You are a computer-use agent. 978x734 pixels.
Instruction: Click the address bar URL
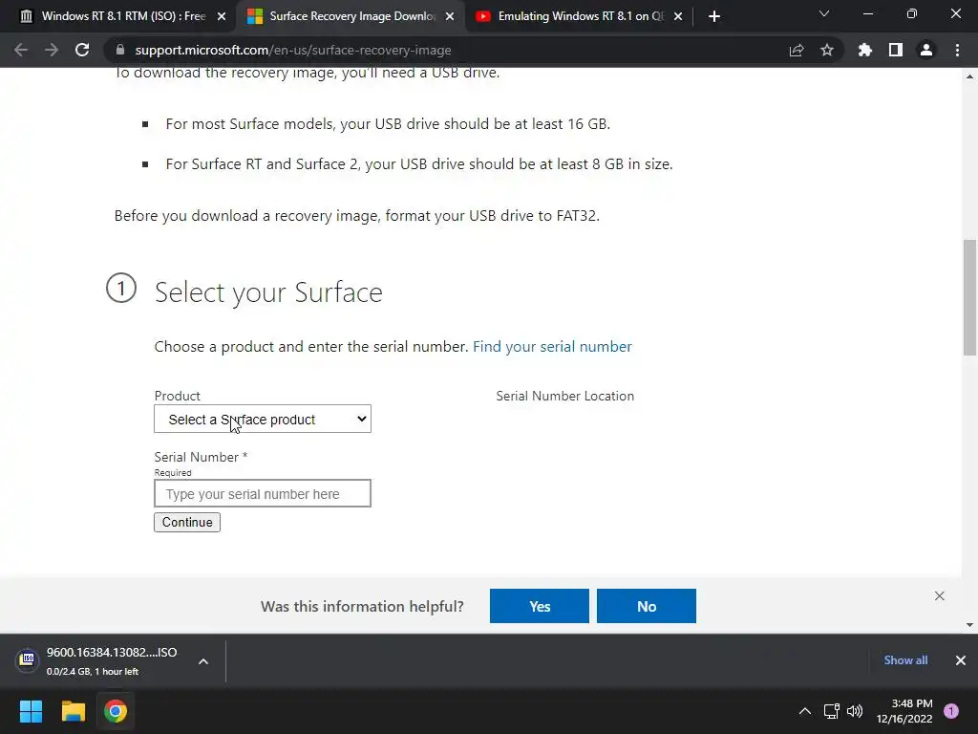click(x=292, y=50)
